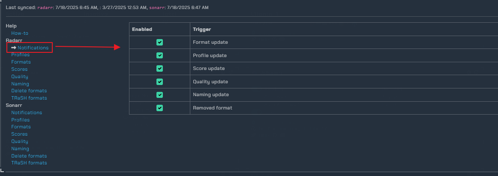Open Sonarr TRaSH formats page
The image size is (498, 176).
pos(29,163)
